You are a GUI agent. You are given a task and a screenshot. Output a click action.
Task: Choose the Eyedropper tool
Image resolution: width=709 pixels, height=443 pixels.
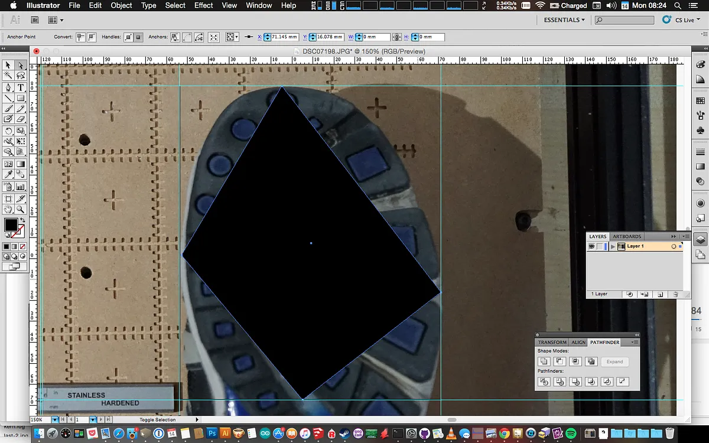8,175
